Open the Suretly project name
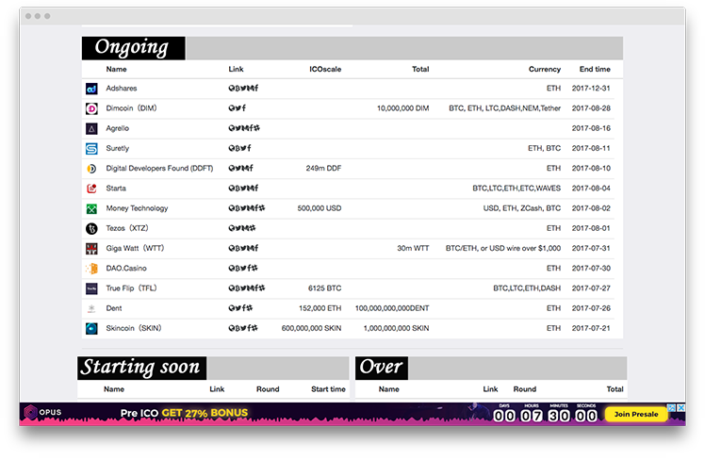 point(118,148)
